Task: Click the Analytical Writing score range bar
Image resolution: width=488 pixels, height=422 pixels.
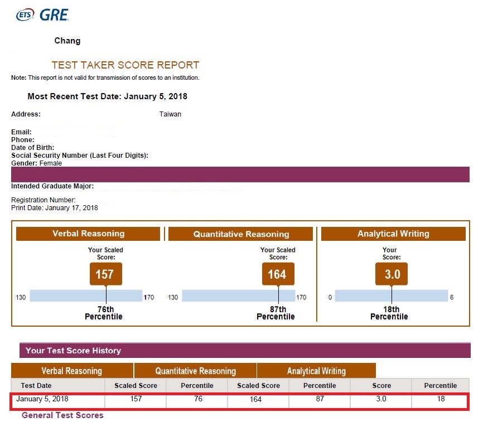Action: 392,296
